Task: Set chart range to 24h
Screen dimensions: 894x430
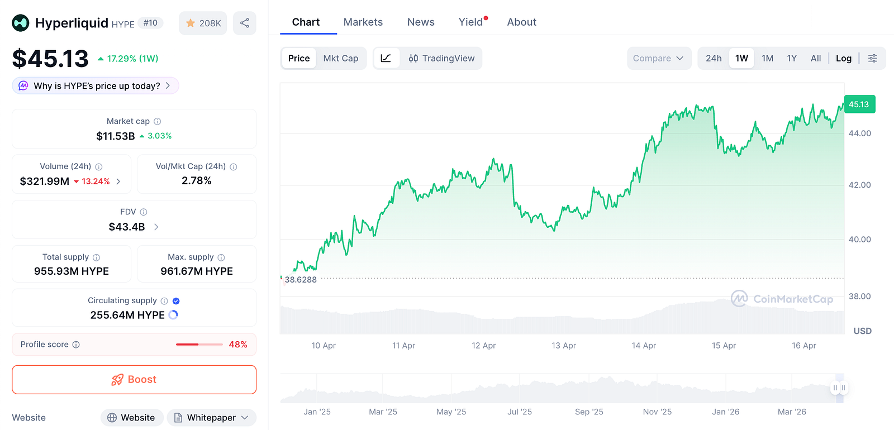Action: (714, 58)
